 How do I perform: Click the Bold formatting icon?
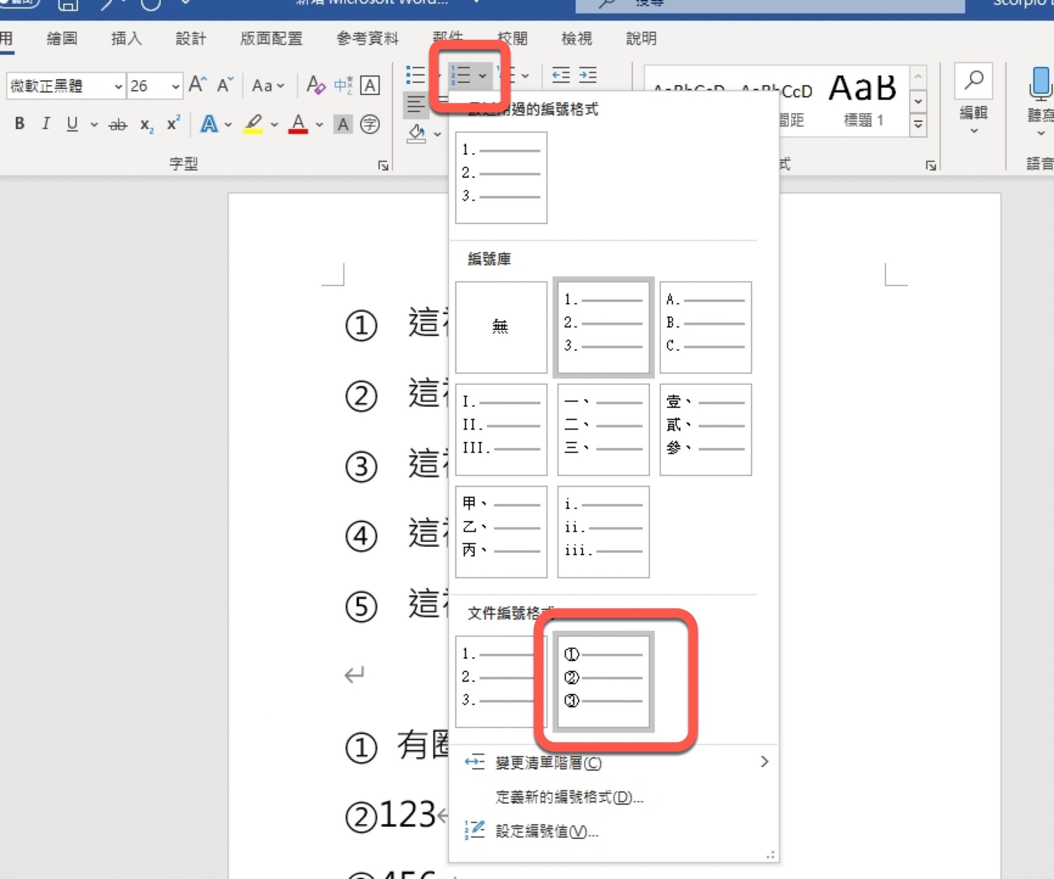click(20, 124)
